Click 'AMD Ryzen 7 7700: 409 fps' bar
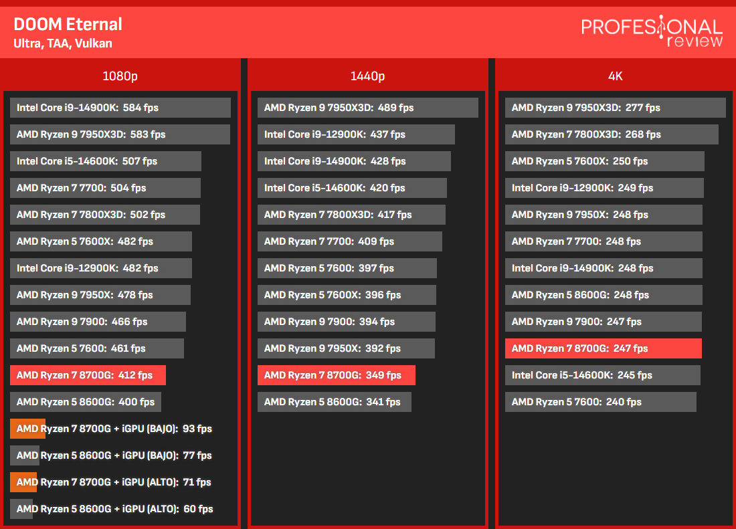 350,241
